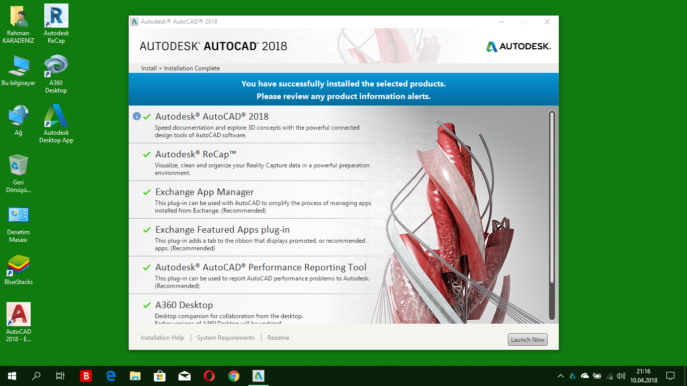Open the red B app on the taskbar
687x386 pixels.
[87, 376]
